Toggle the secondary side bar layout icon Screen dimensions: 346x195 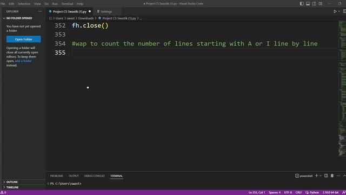314,4
